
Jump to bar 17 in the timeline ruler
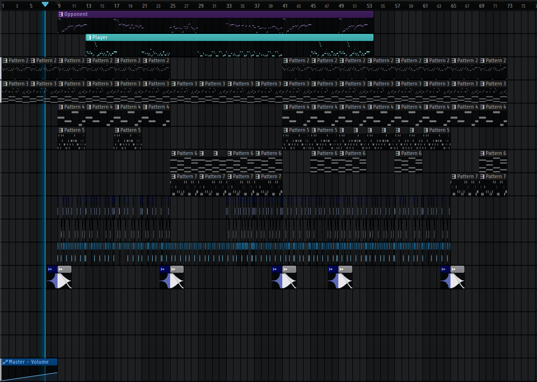pos(116,6)
